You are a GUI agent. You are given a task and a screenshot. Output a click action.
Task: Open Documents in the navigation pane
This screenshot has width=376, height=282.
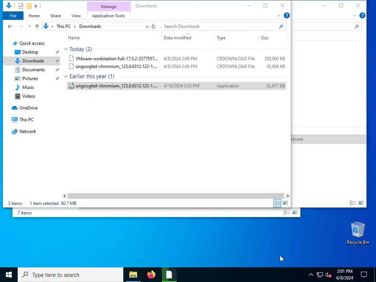click(x=33, y=70)
